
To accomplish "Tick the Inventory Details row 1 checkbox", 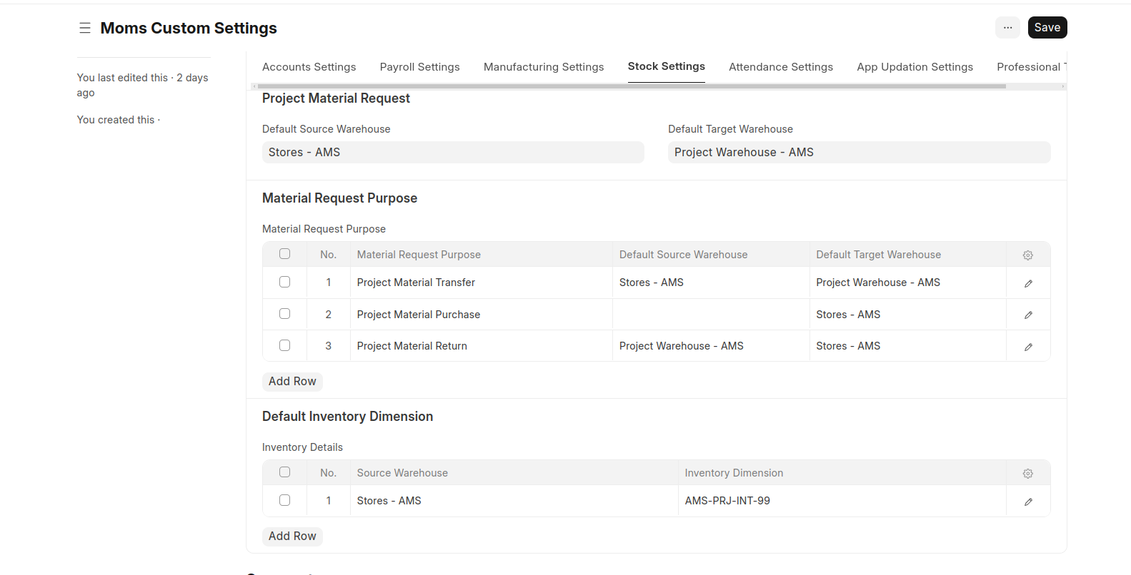I will pos(284,500).
